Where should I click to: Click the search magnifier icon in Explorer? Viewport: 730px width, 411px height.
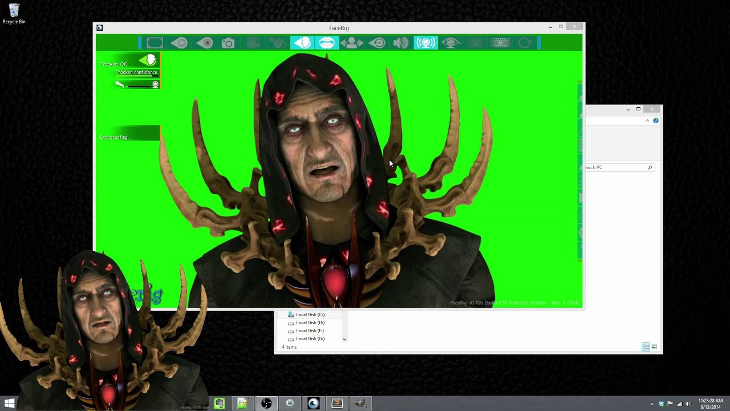coord(650,167)
